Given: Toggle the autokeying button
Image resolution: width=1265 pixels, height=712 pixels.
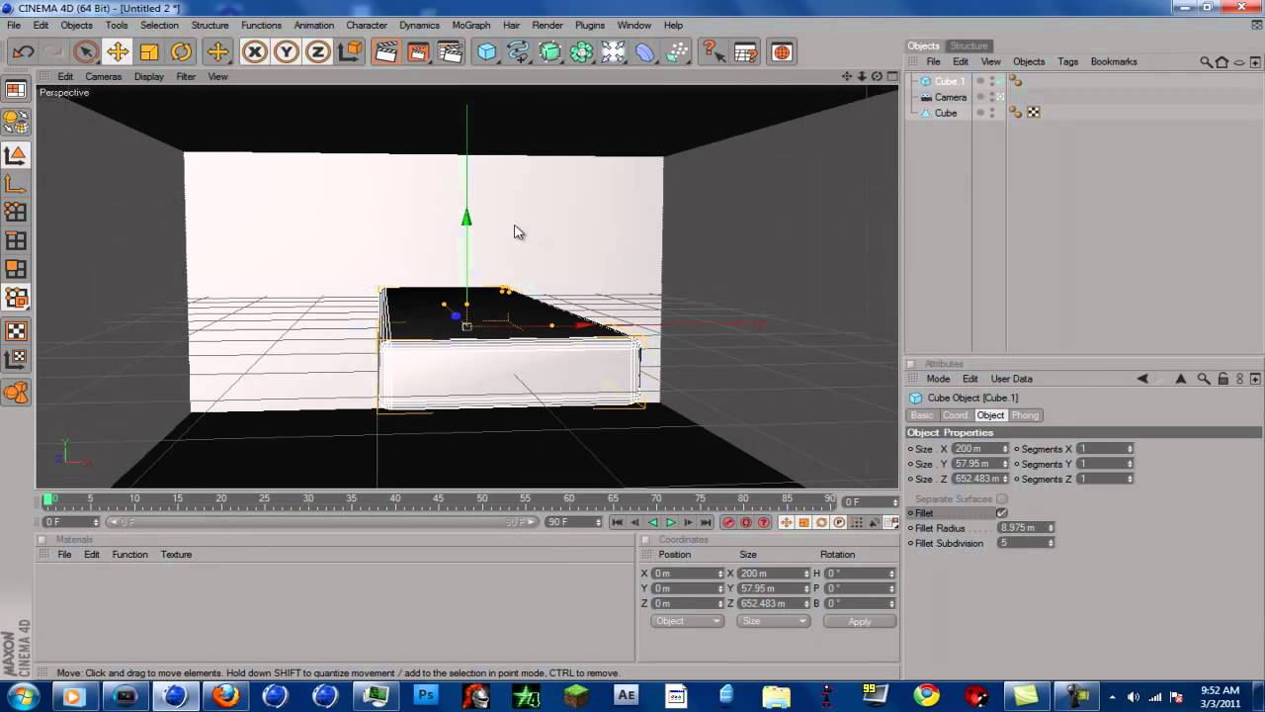Looking at the screenshot, I should (x=746, y=522).
